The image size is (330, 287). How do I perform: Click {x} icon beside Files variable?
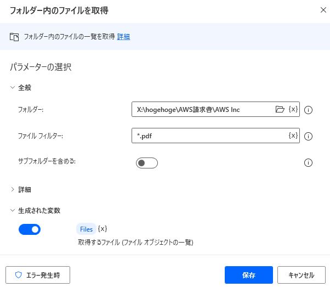pos(103,229)
